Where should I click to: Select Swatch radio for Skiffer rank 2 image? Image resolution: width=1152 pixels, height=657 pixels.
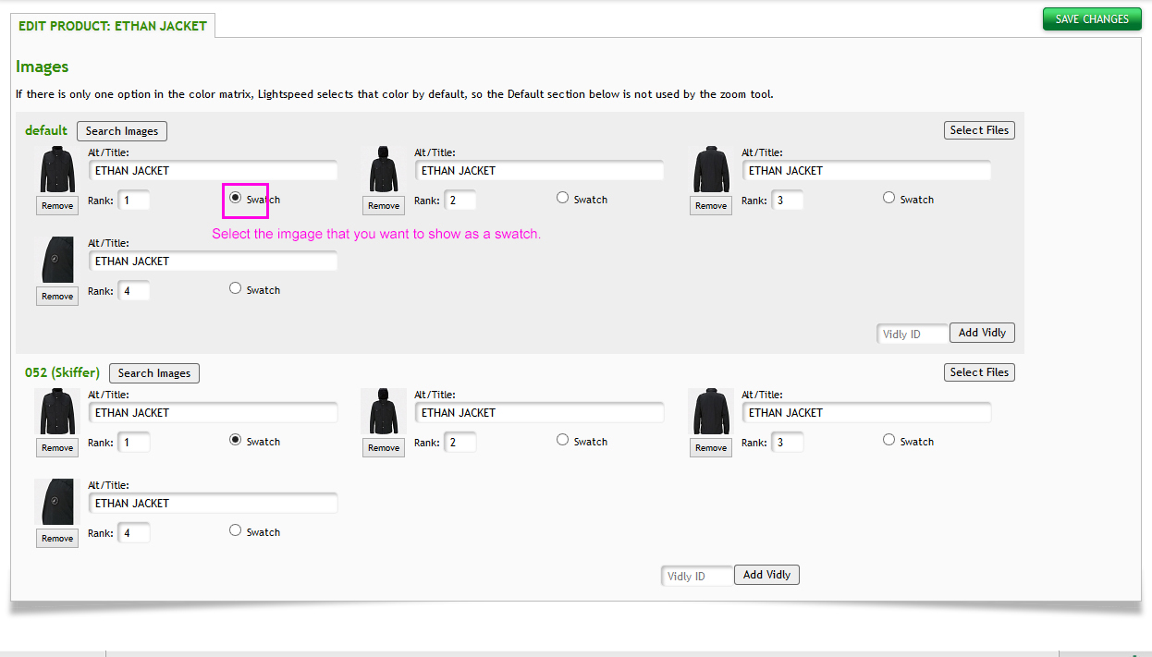(562, 440)
